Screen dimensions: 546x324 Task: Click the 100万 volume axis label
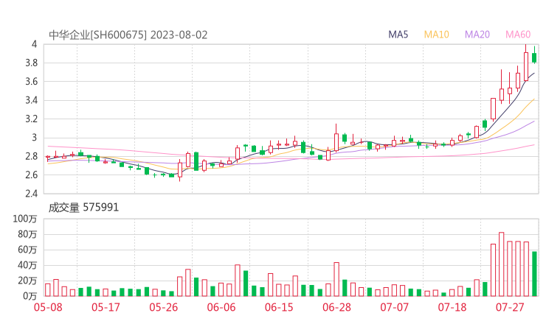[x=25, y=219]
